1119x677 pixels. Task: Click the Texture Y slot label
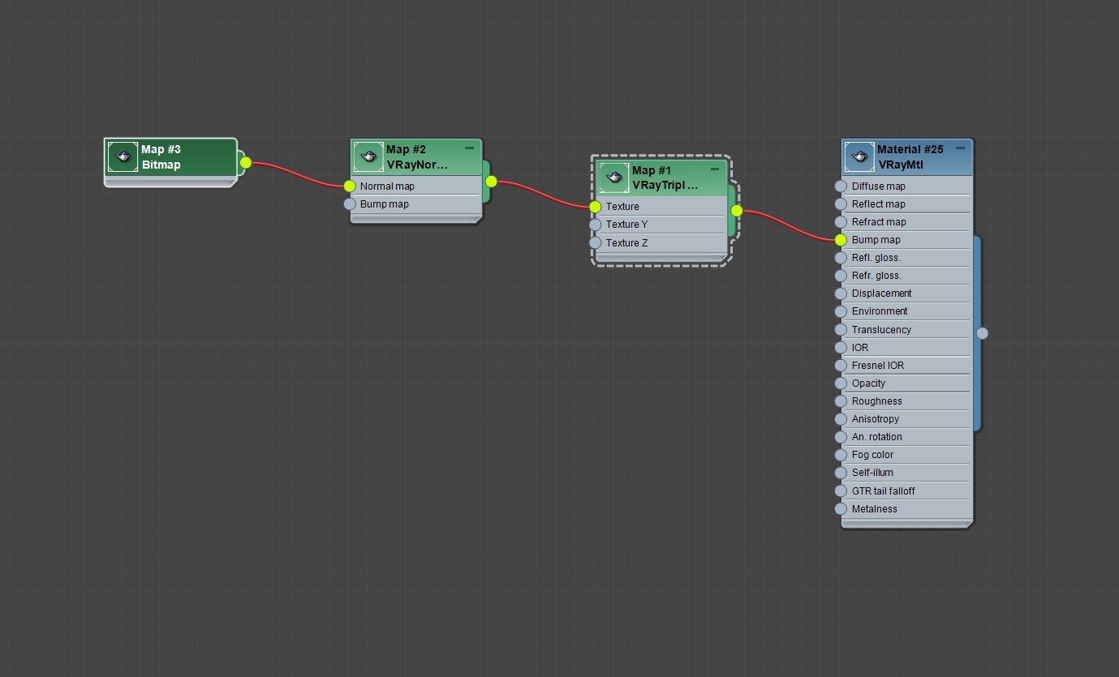(x=626, y=225)
